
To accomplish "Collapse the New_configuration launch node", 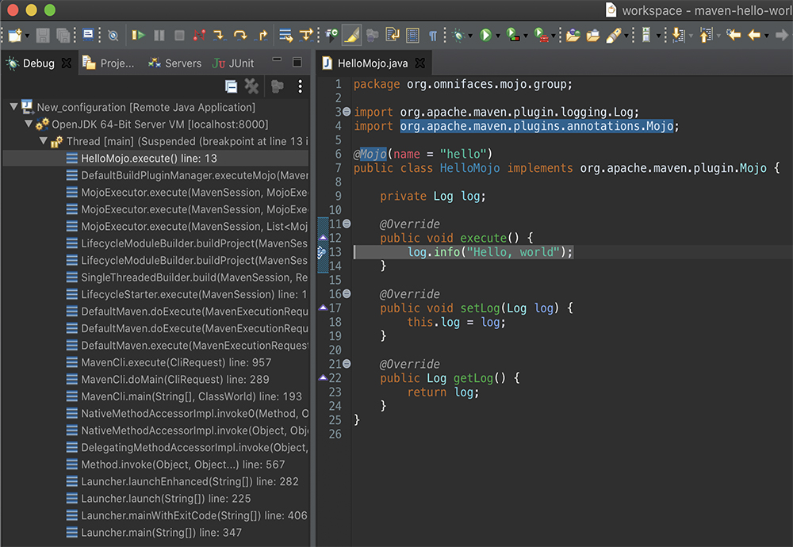I will point(14,107).
